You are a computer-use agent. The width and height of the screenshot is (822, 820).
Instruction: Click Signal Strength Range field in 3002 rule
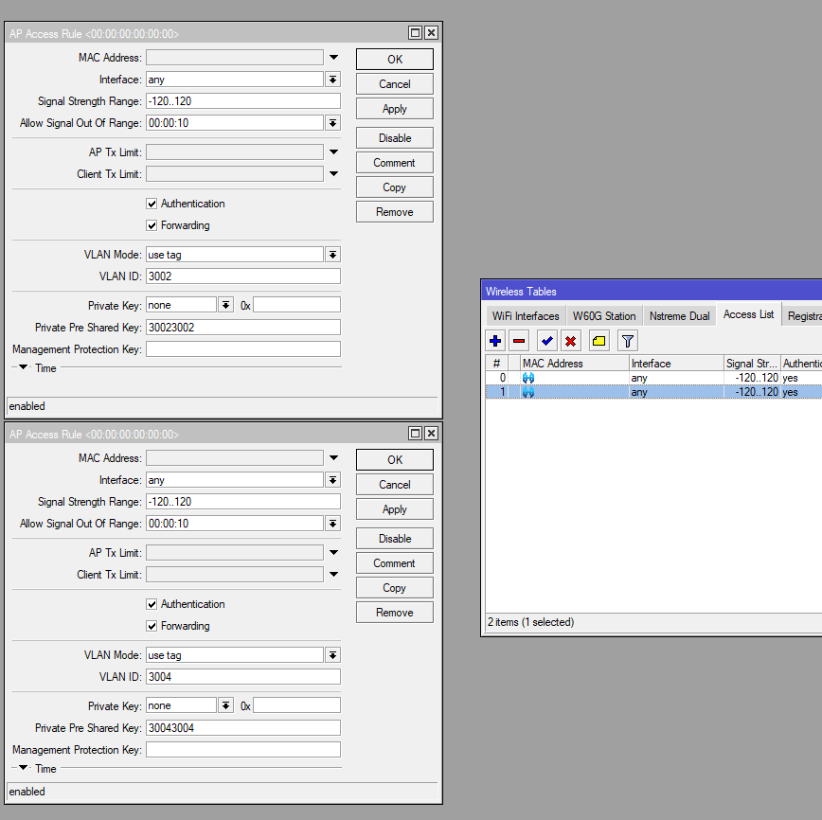(x=243, y=101)
